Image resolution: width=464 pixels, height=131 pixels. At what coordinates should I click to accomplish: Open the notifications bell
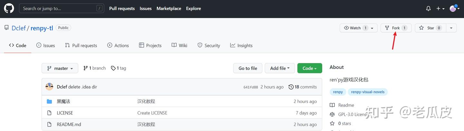[x=428, y=9]
